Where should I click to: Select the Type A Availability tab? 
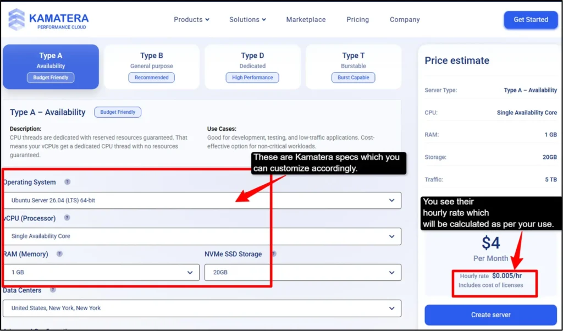[x=51, y=67]
